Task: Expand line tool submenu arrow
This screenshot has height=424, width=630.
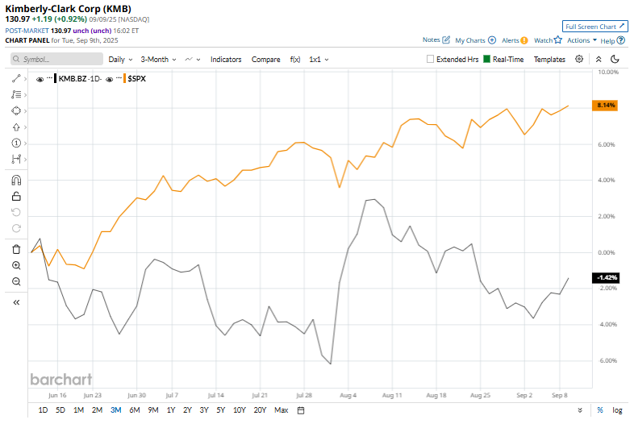Action: [x=25, y=79]
